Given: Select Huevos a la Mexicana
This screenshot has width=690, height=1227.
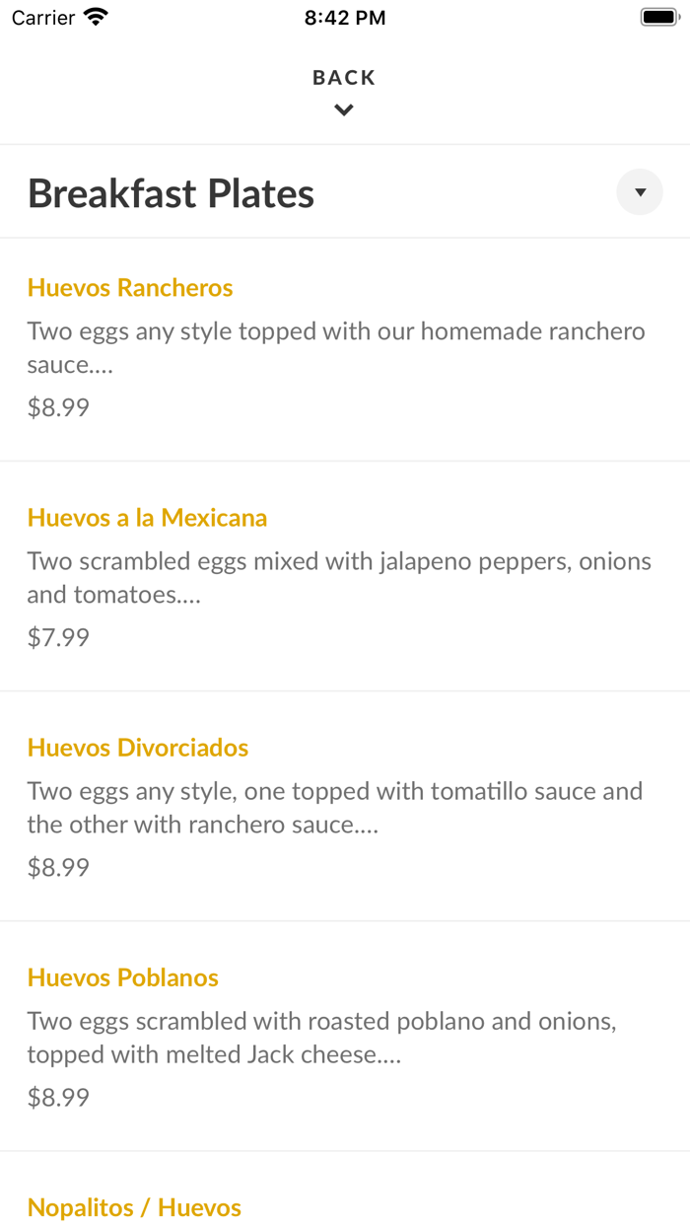Looking at the screenshot, I should [x=146, y=517].
